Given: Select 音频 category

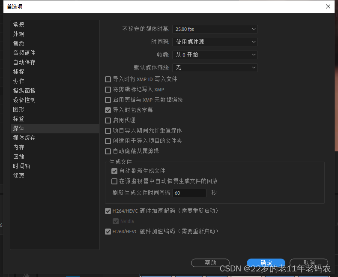Looking at the screenshot, I should [x=55, y=43].
